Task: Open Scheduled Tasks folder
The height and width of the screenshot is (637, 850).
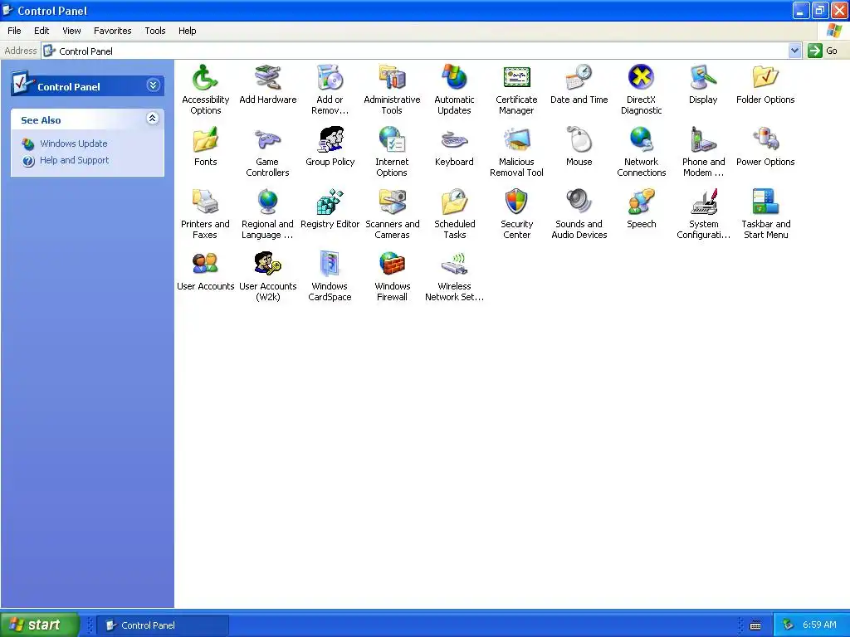Action: click(x=454, y=214)
